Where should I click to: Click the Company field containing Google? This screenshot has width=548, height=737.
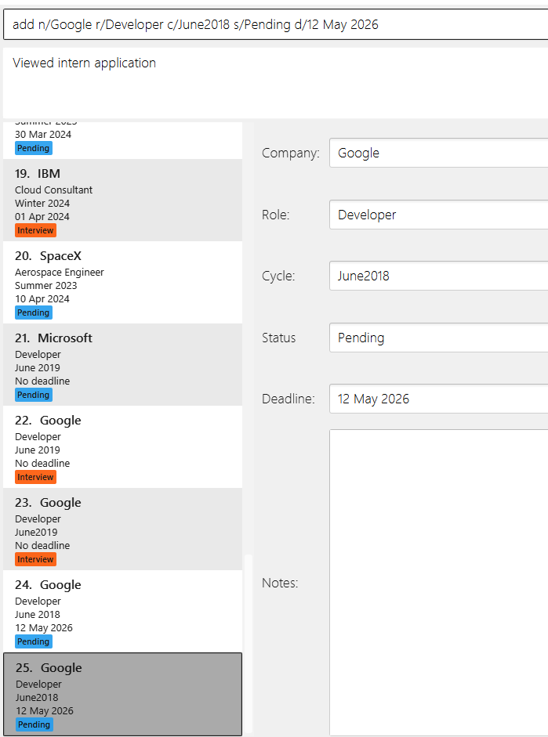coord(438,153)
